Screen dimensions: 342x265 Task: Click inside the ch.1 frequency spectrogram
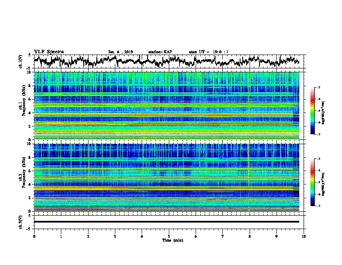[167, 106]
